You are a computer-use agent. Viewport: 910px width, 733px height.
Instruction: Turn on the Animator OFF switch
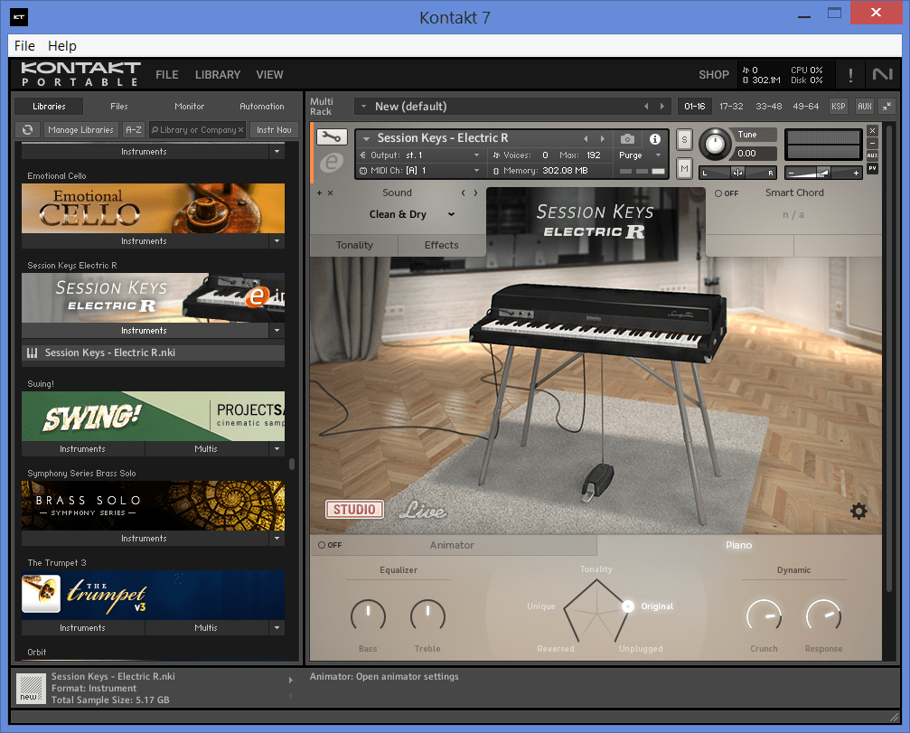pos(329,545)
